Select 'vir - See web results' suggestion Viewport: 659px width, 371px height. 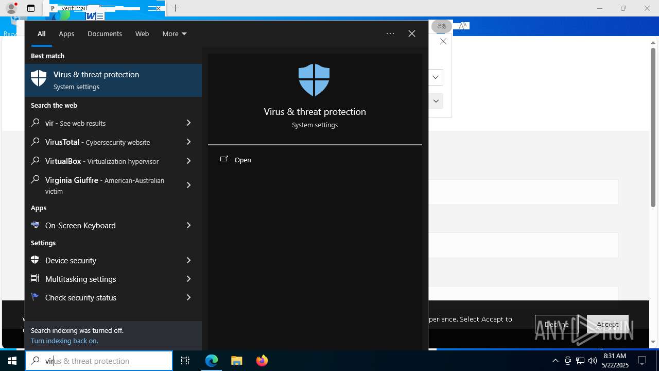pos(104,123)
